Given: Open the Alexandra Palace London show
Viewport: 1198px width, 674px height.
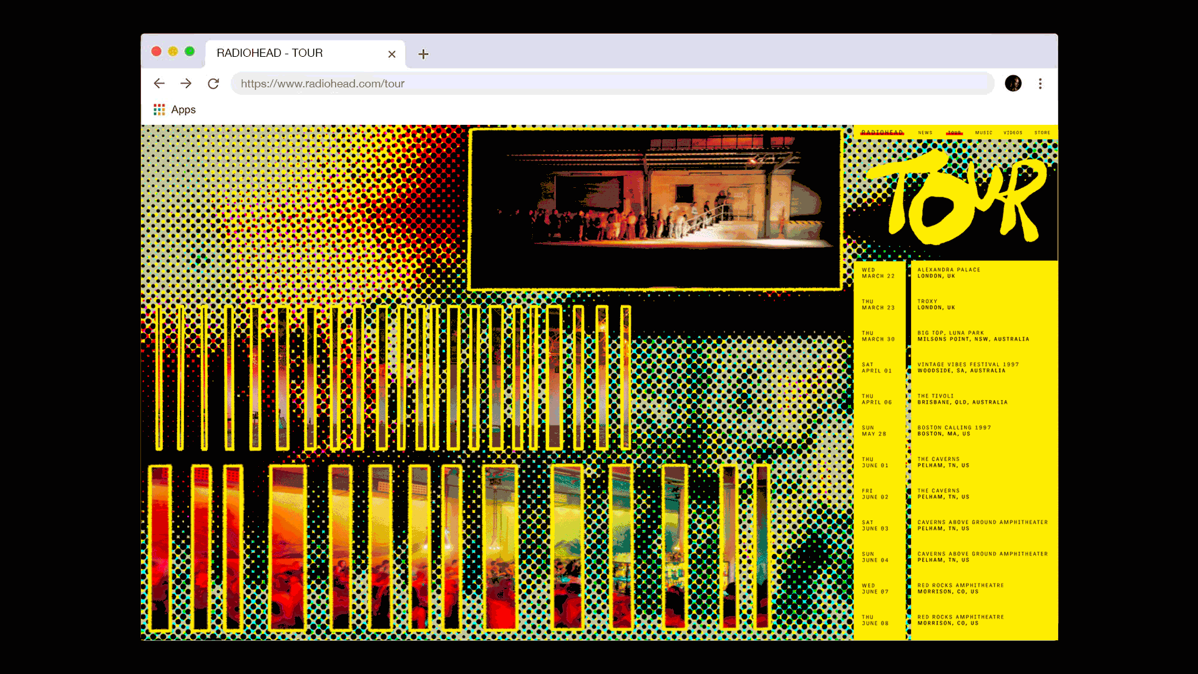Looking at the screenshot, I should click(x=948, y=273).
